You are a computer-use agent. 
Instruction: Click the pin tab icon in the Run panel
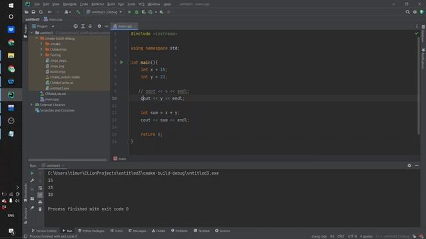click(x=32, y=208)
